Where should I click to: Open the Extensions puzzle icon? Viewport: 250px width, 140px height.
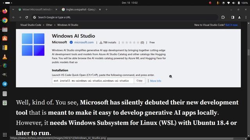tap(223, 17)
